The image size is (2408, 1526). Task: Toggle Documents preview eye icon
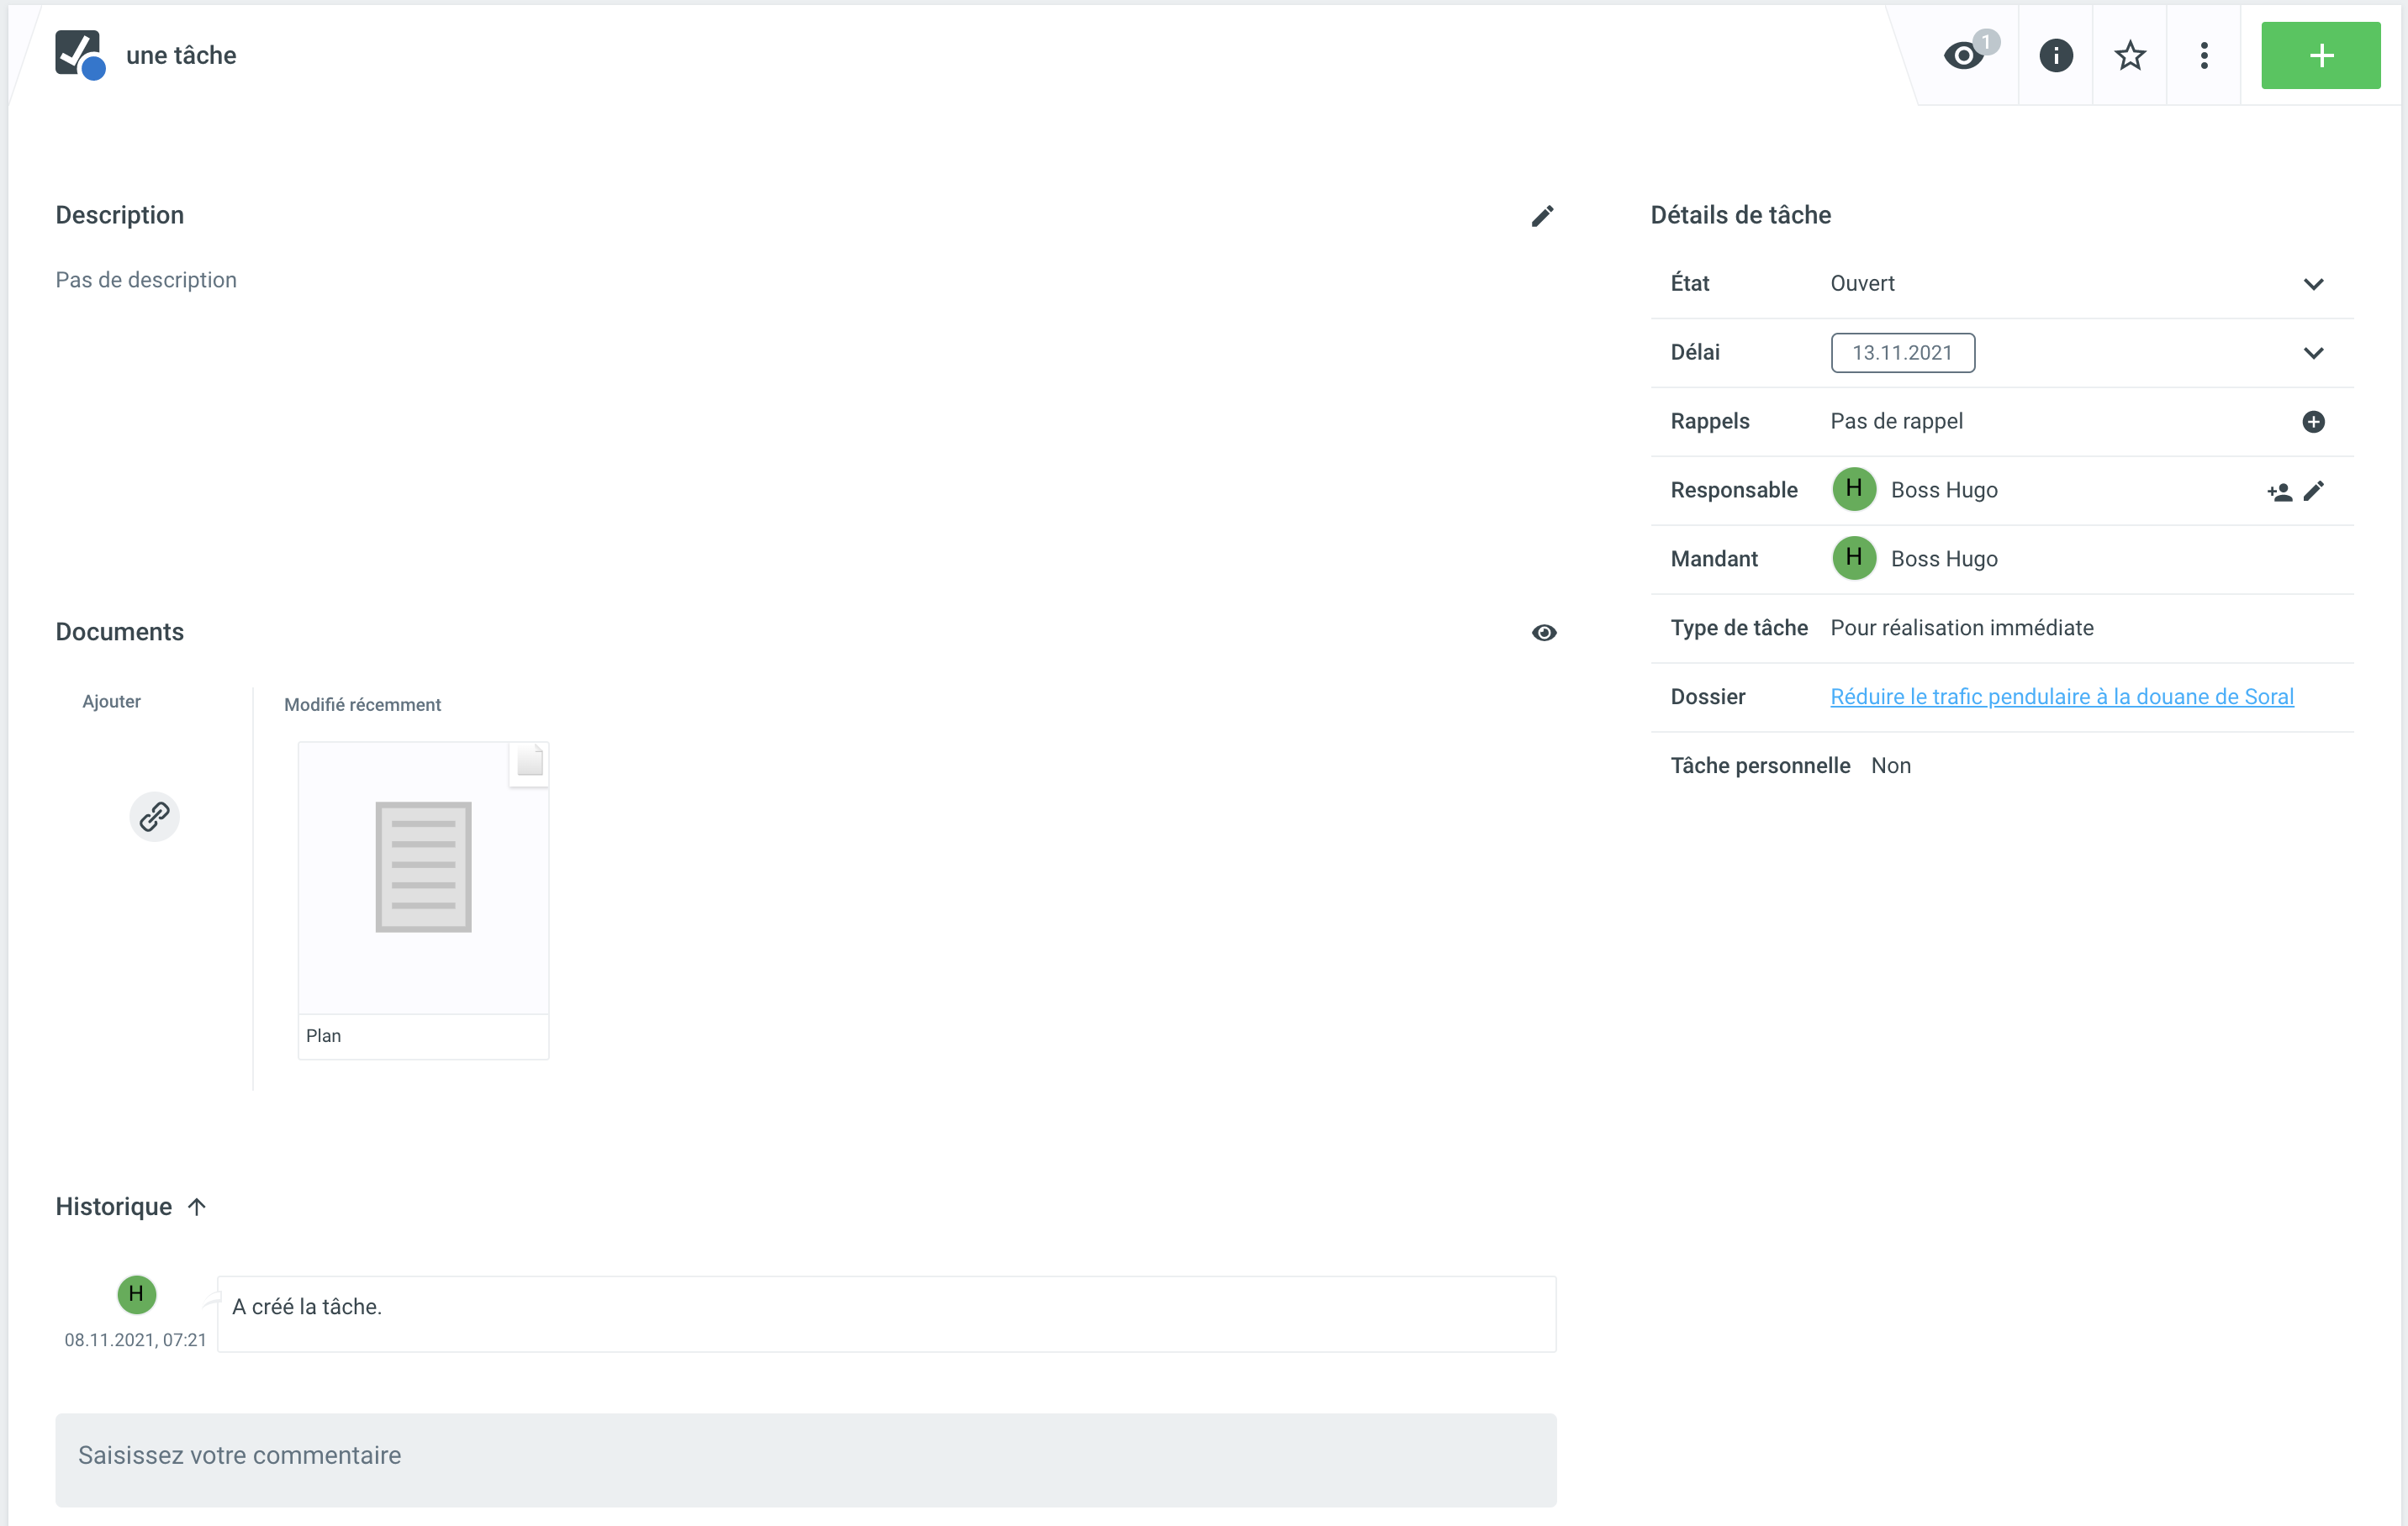(1544, 633)
